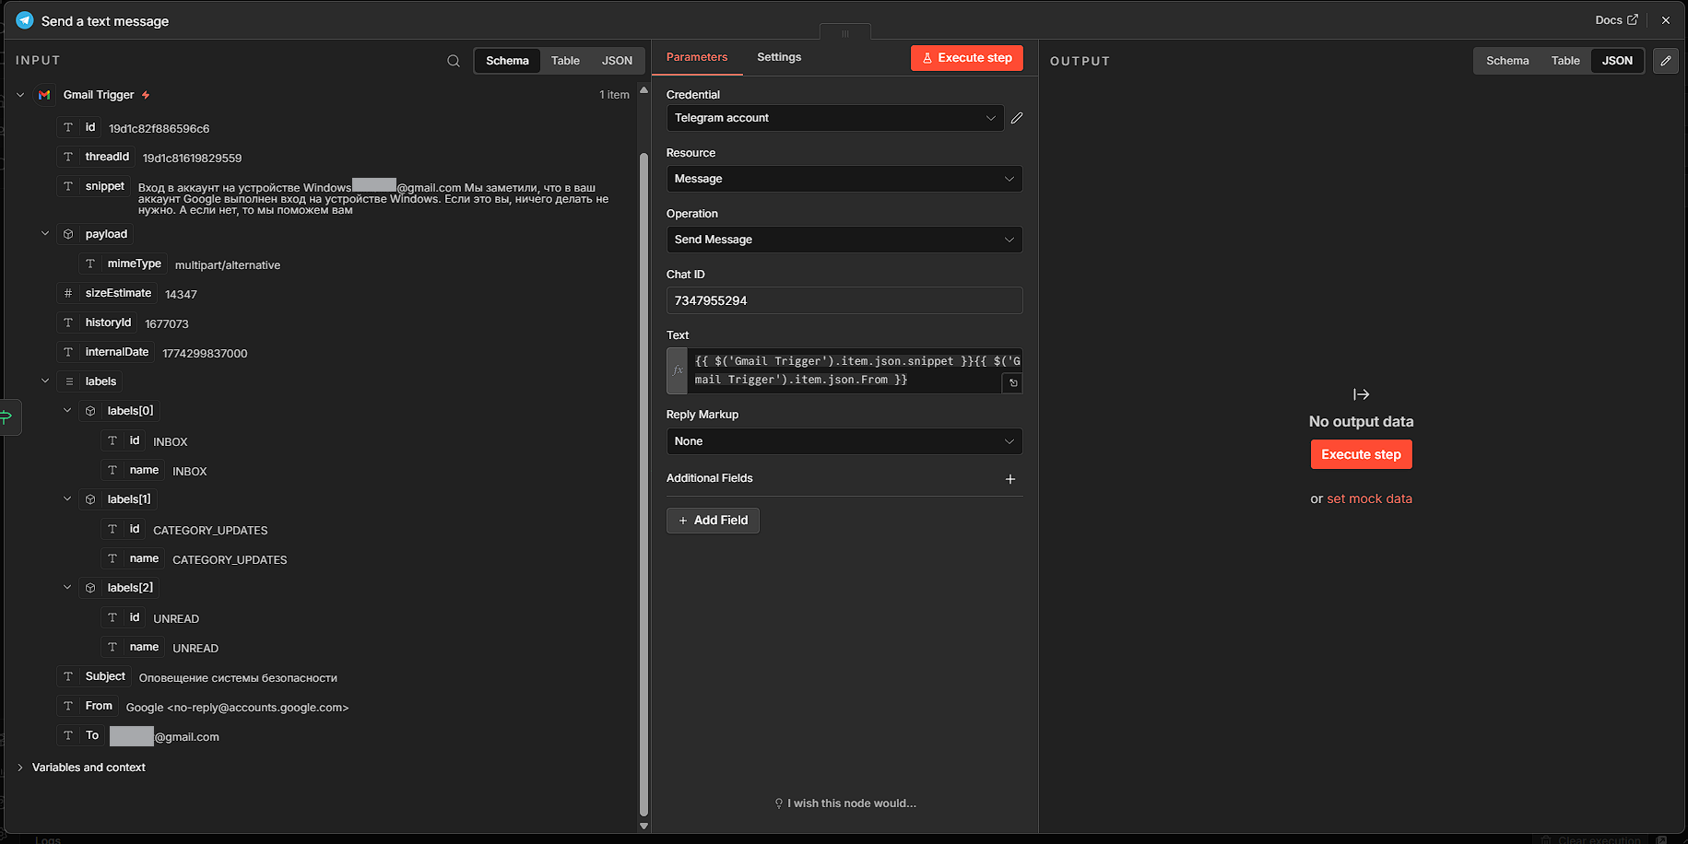Click the search icon in Input panel
This screenshot has height=844, width=1688.
click(454, 61)
